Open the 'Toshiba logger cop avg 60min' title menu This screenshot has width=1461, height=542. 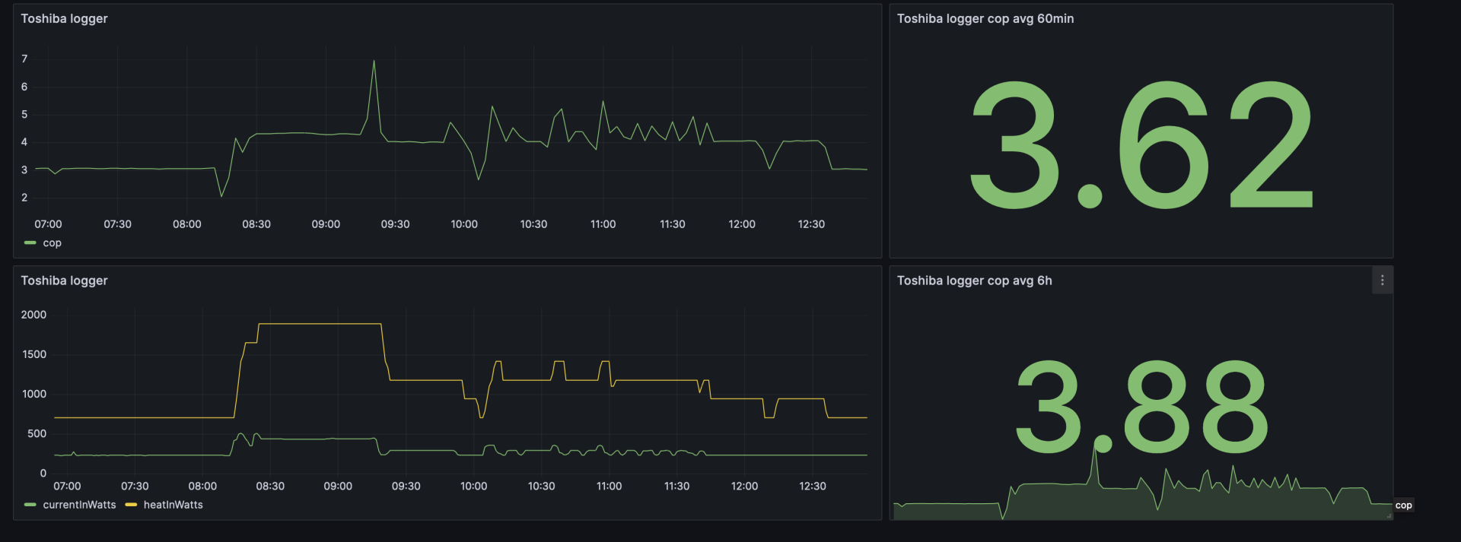985,19
